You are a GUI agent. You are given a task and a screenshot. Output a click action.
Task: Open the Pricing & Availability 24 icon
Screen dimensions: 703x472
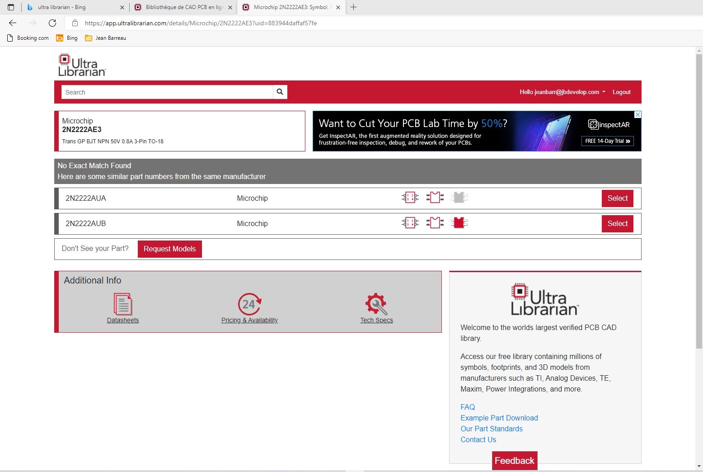coord(249,304)
